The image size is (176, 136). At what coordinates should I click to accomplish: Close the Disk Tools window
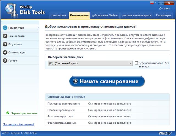[x=169, y=3]
